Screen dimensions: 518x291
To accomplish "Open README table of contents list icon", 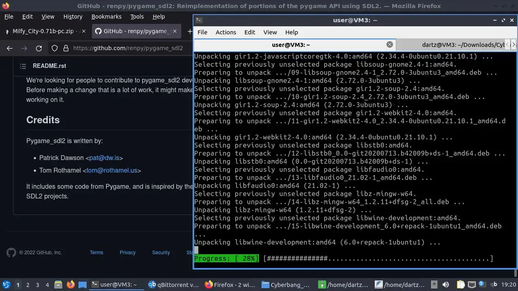I will [x=23, y=66].
